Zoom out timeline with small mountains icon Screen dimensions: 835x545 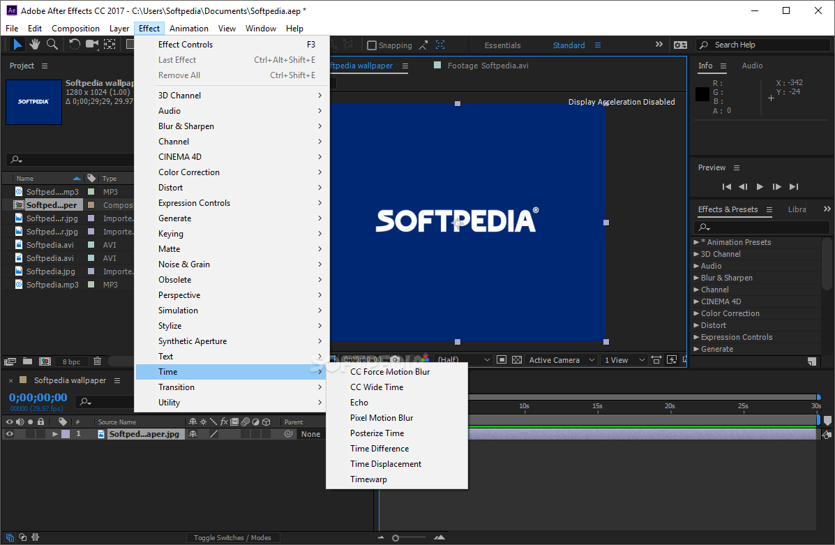click(x=381, y=537)
